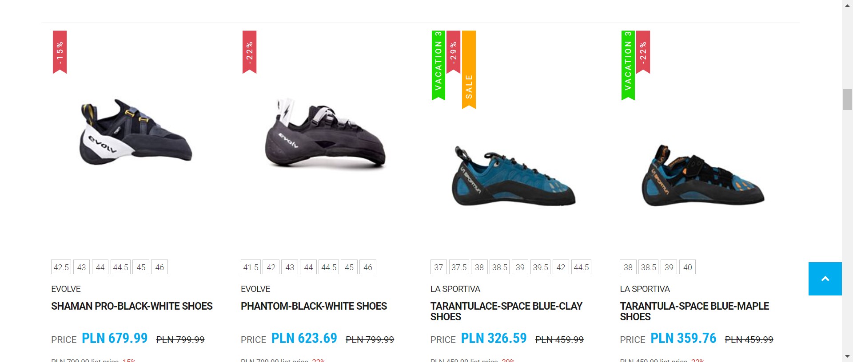Image resolution: width=853 pixels, height=362 pixels.
Task: Select size 41.5 for Phantom shoes
Action: tap(251, 267)
